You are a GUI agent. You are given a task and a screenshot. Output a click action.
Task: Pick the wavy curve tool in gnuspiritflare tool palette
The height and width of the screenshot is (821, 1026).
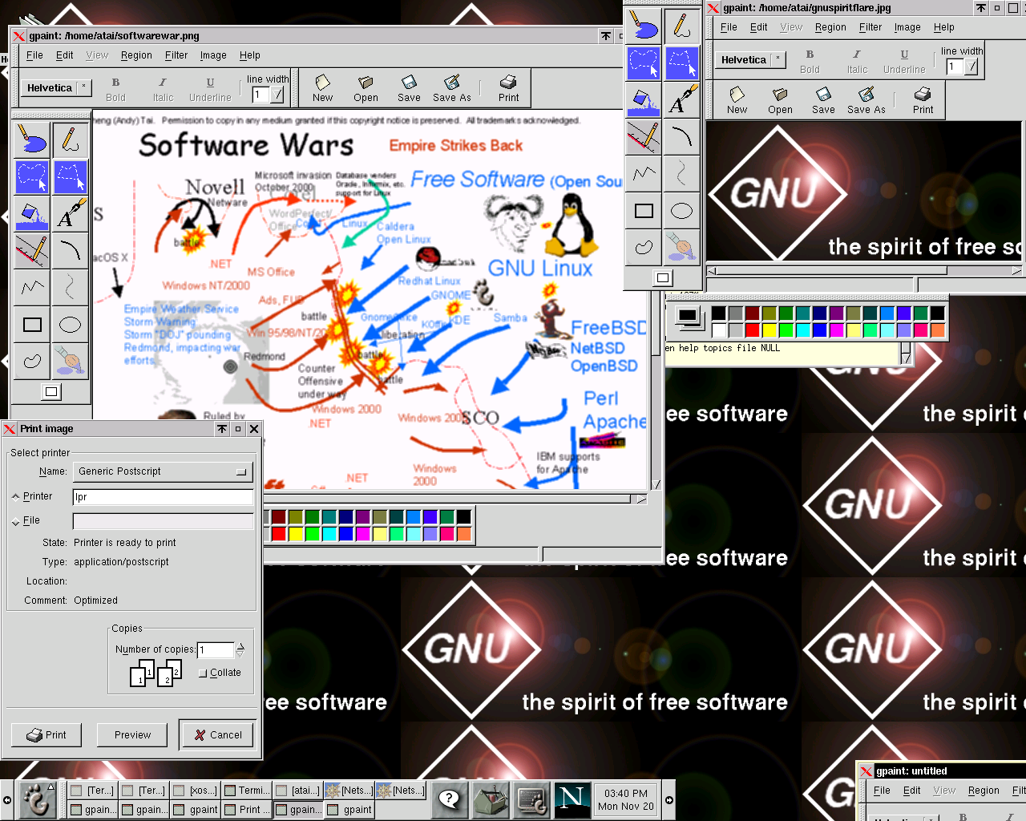(x=681, y=173)
